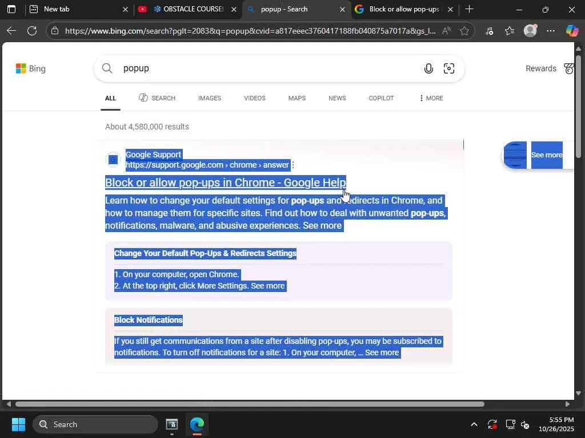Open the clock showing 5:55 PM
This screenshot has height=438, width=585.
point(556,424)
